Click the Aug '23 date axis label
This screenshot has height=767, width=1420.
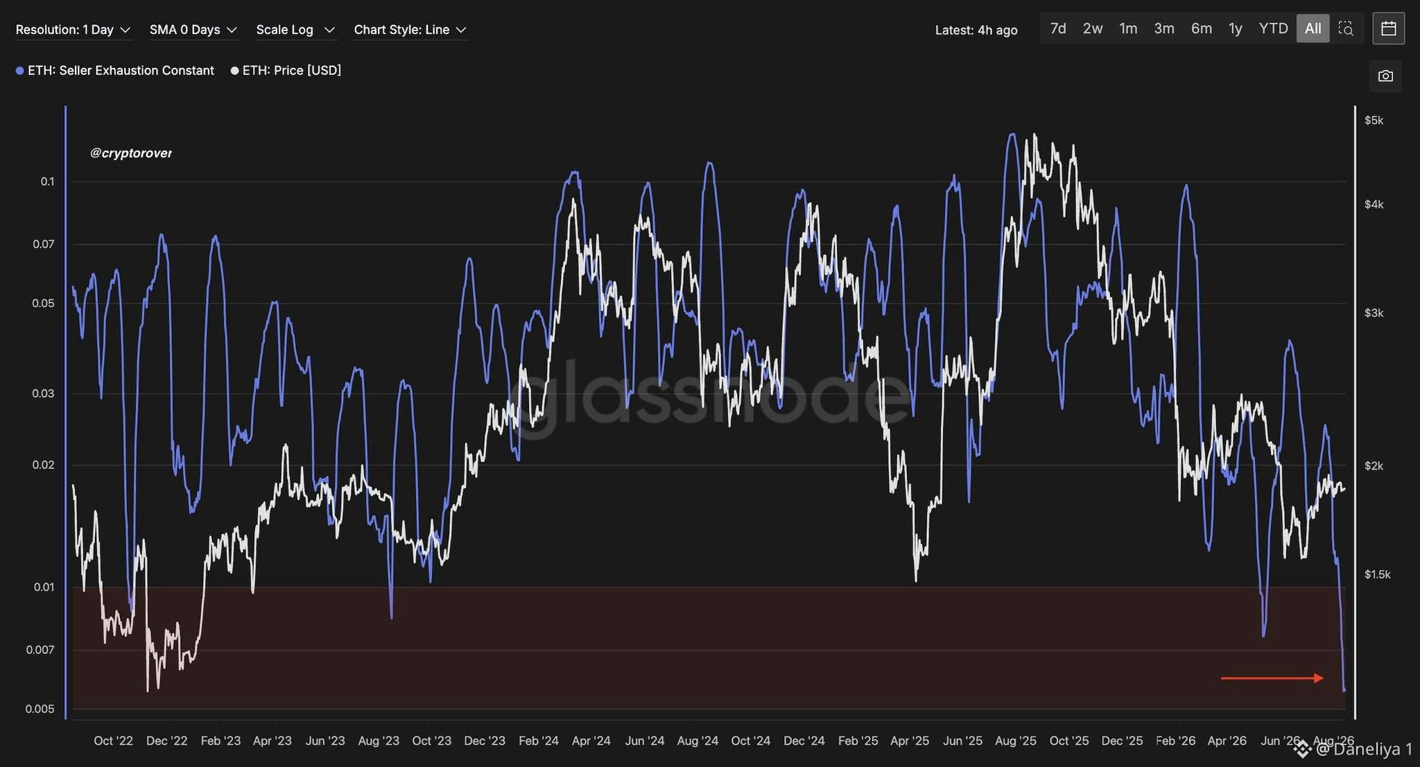tap(379, 741)
